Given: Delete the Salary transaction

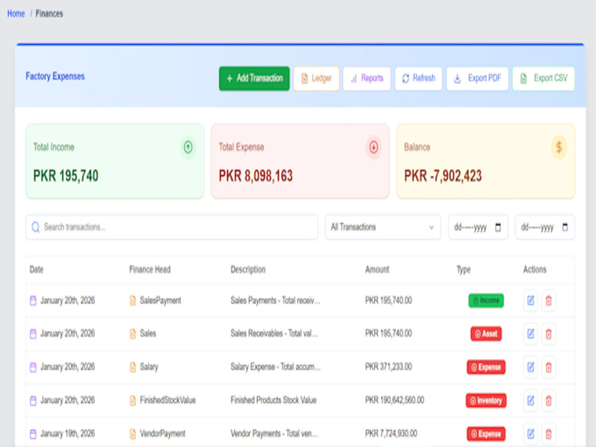Looking at the screenshot, I should pyautogui.click(x=548, y=367).
